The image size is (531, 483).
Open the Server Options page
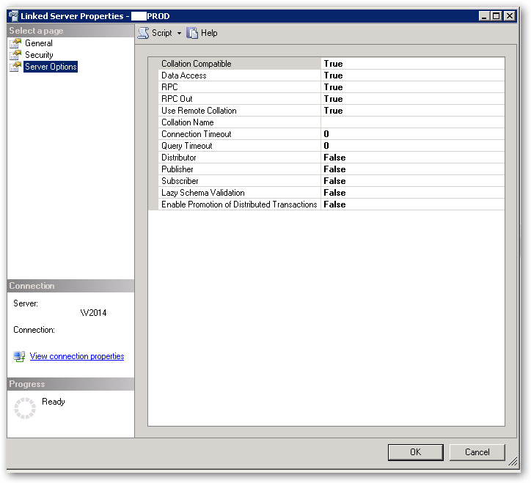click(51, 67)
